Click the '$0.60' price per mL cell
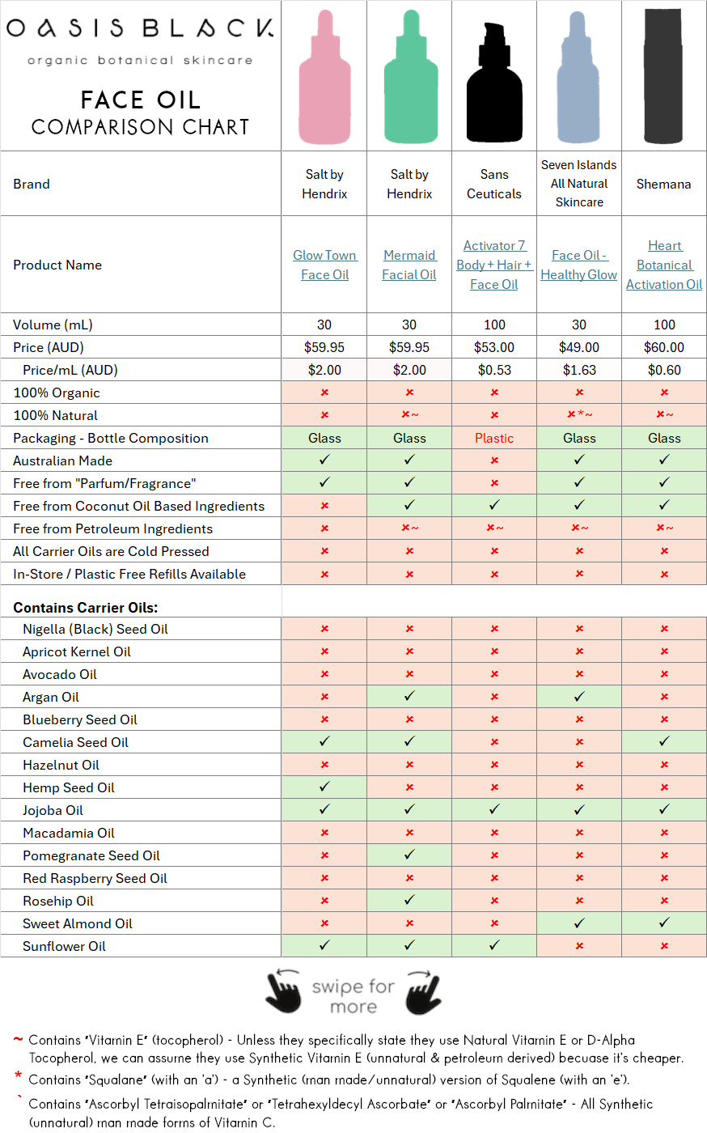 coord(664,370)
